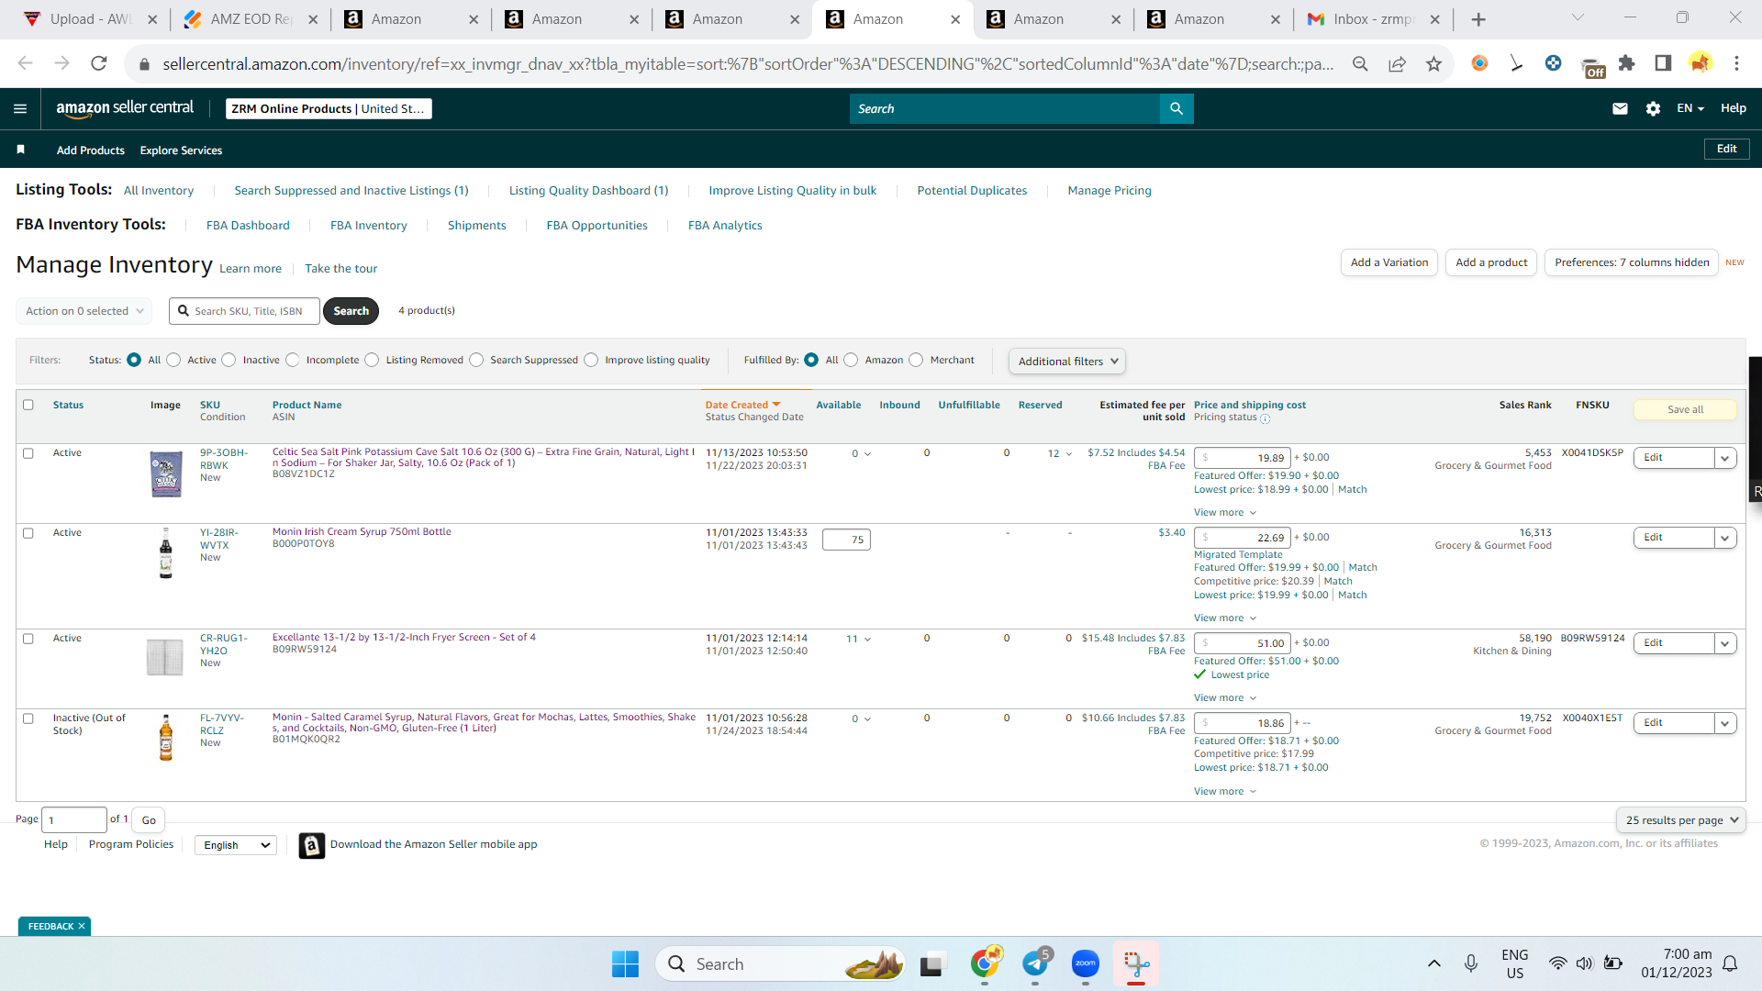Click the microphone icon in system tray
1762x991 pixels.
pos(1471,963)
